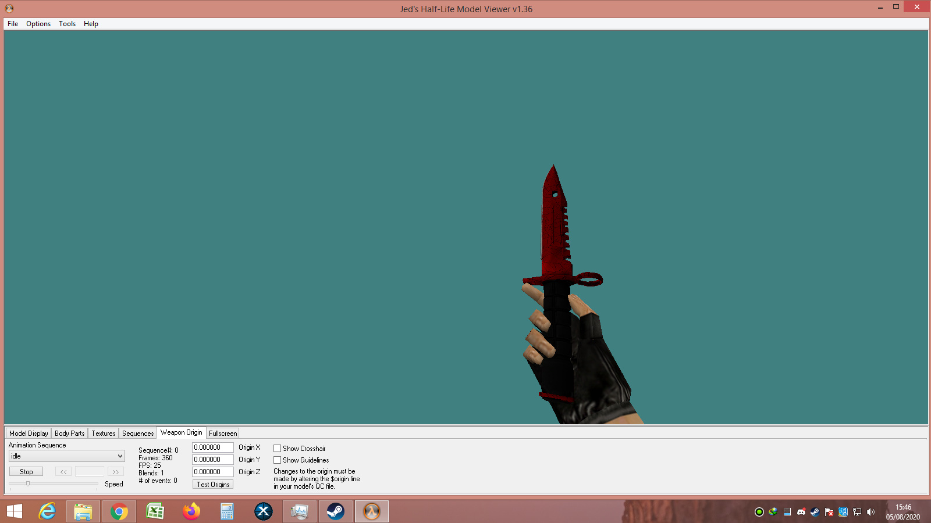Click the previous frame << button
The image size is (931, 523).
pos(63,472)
